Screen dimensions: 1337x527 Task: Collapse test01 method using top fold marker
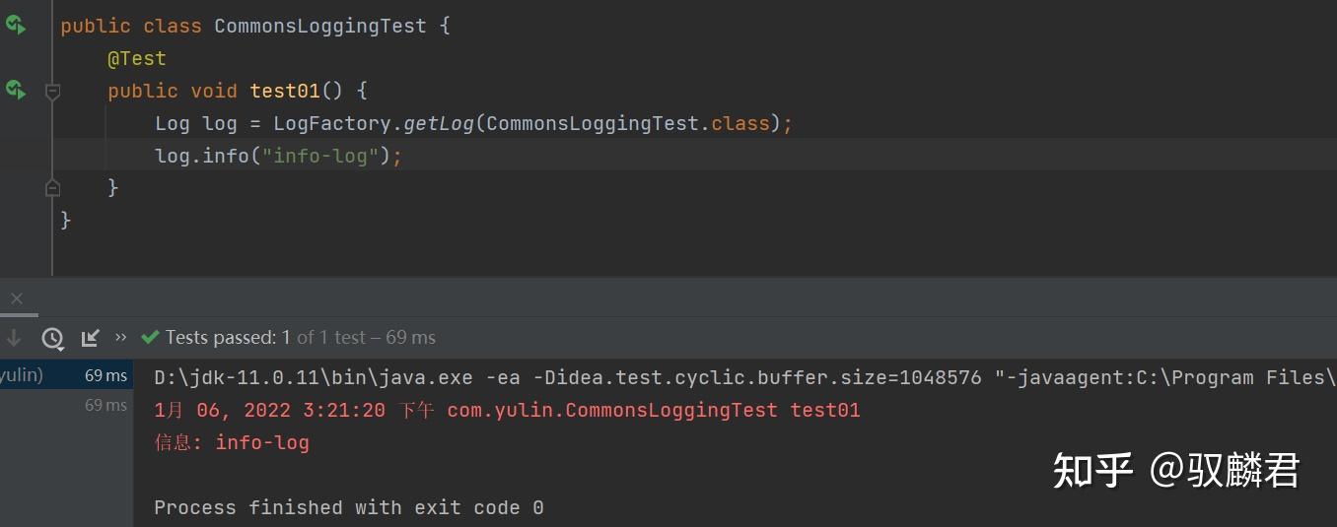click(x=52, y=92)
